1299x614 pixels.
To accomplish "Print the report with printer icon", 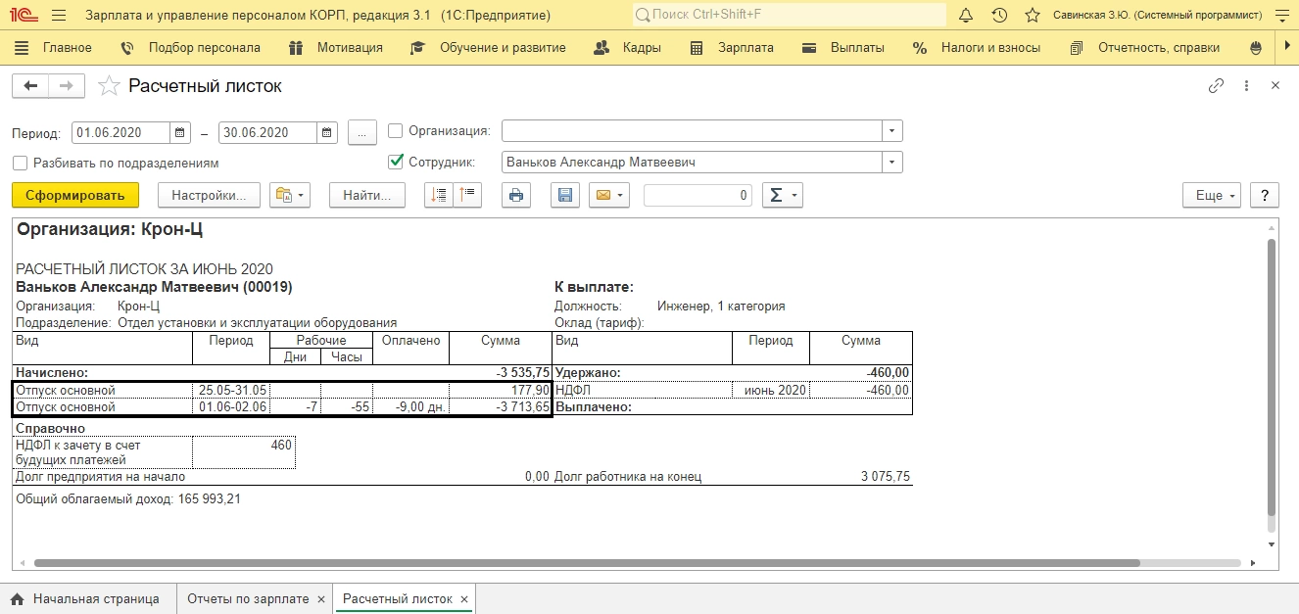I will pyautogui.click(x=516, y=196).
